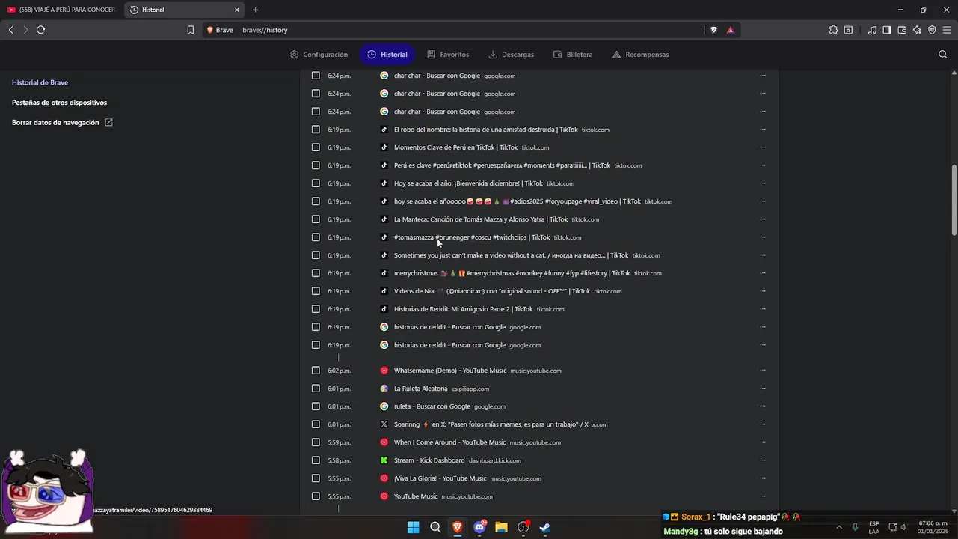958x539 pixels.
Task: Switch to the Favoritos tab
Action: click(x=448, y=55)
